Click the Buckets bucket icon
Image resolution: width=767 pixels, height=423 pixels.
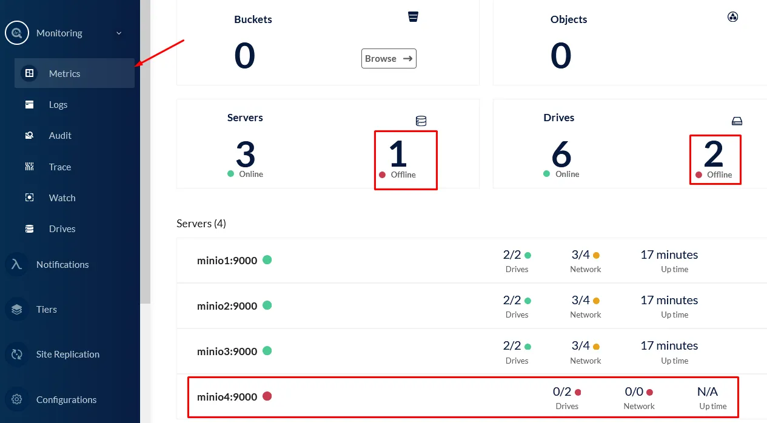(x=414, y=17)
